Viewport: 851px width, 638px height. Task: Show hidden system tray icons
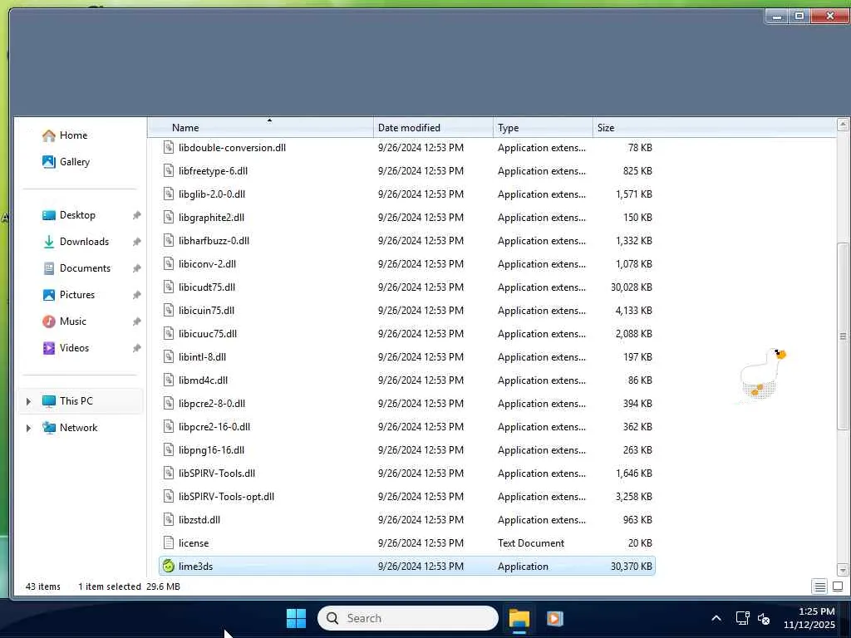point(716,618)
